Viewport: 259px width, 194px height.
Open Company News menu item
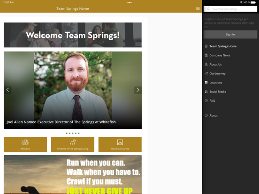point(230,55)
